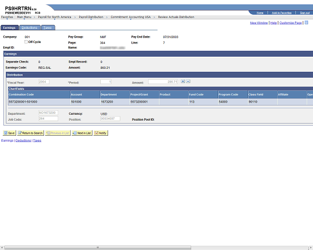
Task: Click the horizontal scrollbar thumb
Action: coord(98,248)
